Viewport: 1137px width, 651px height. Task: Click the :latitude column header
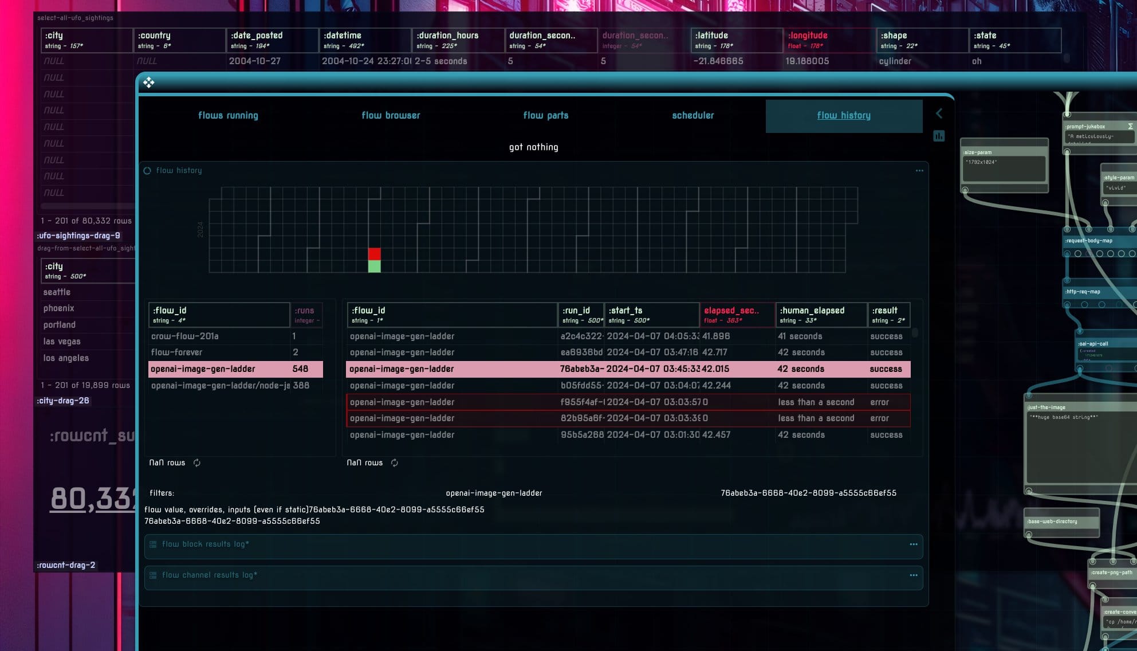[737, 40]
